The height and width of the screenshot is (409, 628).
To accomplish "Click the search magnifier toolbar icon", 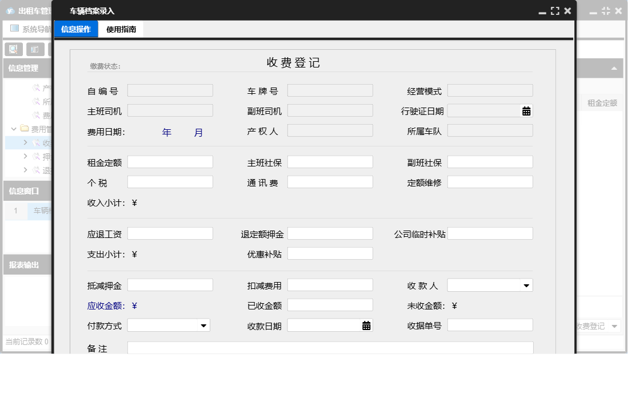I will pyautogui.click(x=14, y=49).
